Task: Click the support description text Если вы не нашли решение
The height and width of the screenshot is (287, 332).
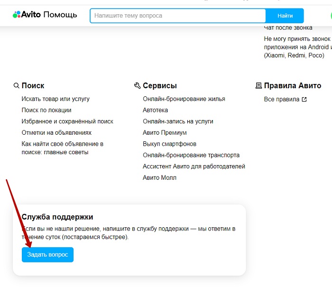Action: [x=129, y=233]
